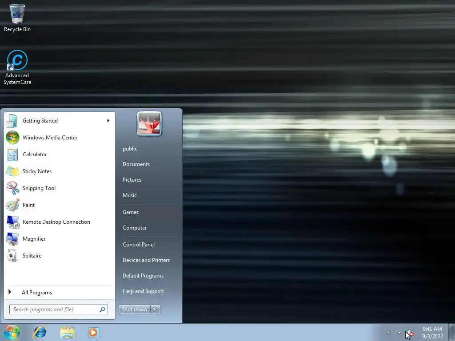The width and height of the screenshot is (455, 341).
Task: Click Show desktop button at taskbar edge
Action: click(x=452, y=332)
